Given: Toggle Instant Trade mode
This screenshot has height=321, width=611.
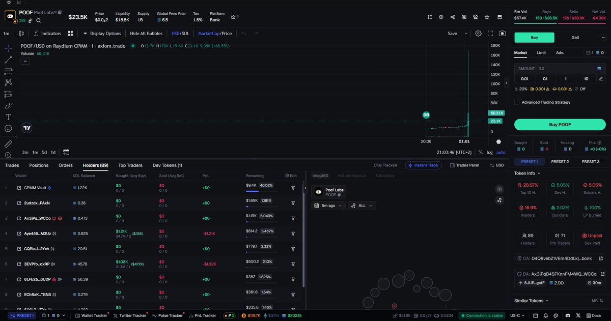Looking at the screenshot, I should [x=424, y=165].
